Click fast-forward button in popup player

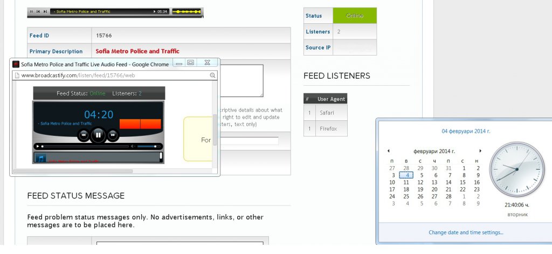113,135
